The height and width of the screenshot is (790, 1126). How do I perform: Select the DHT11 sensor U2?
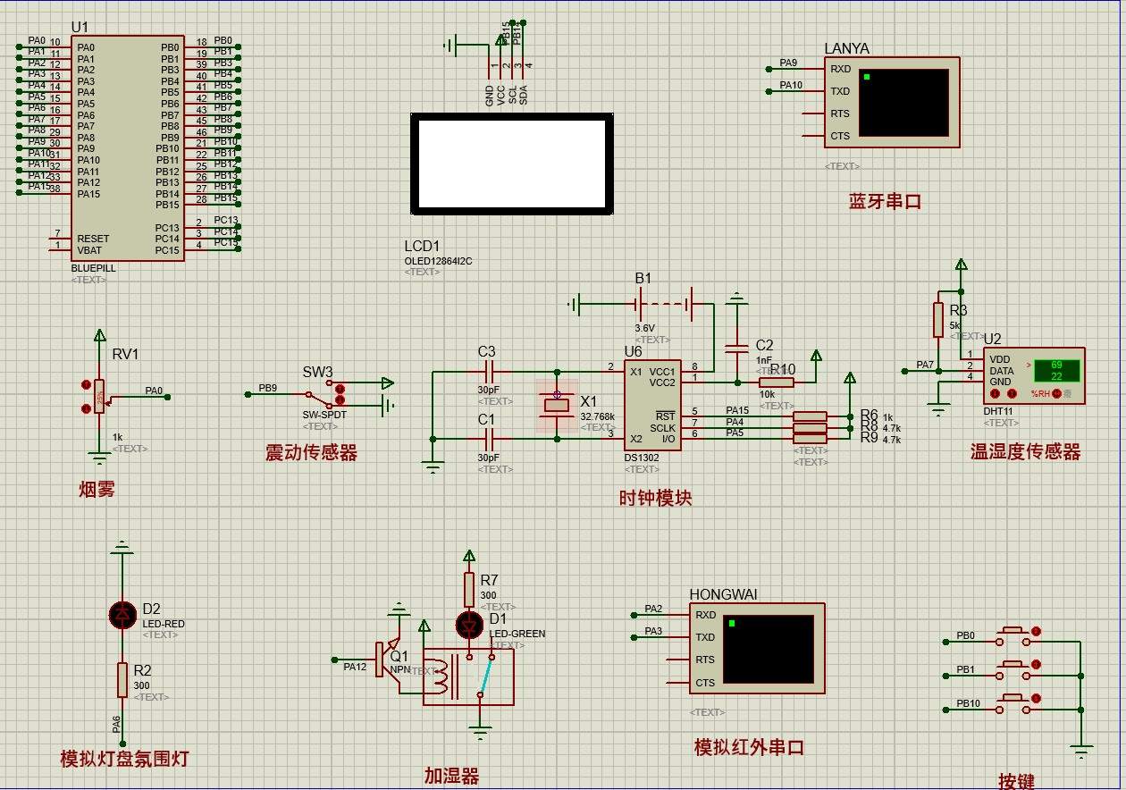[1035, 375]
